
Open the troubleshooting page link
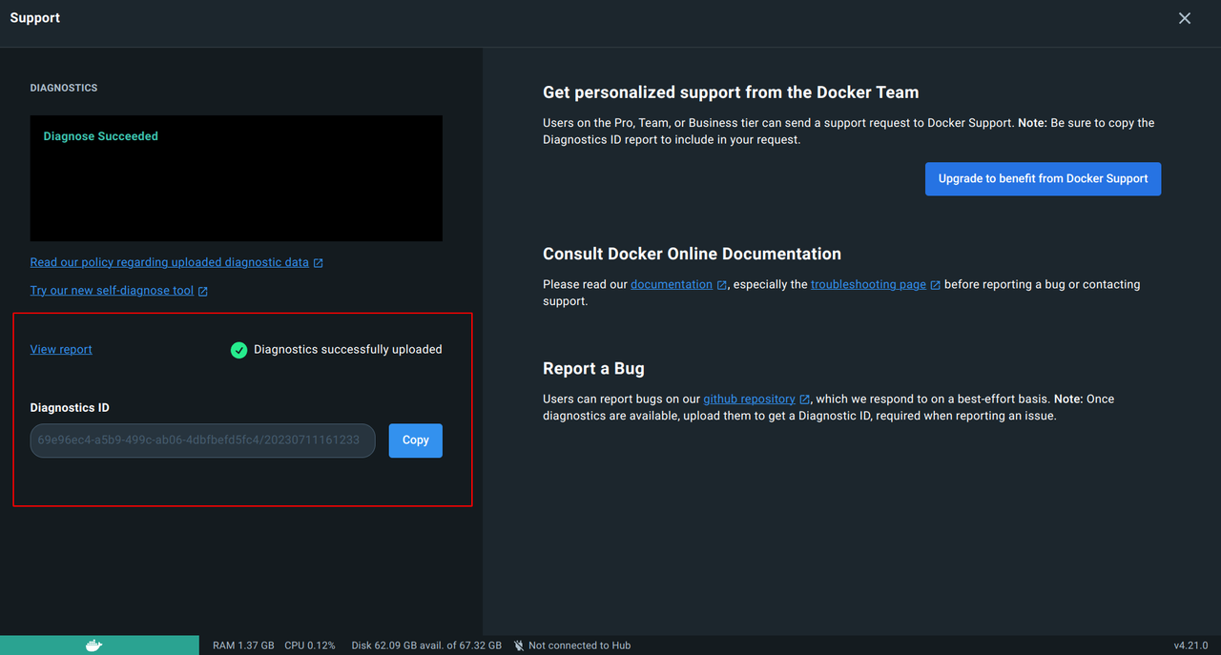pos(868,284)
